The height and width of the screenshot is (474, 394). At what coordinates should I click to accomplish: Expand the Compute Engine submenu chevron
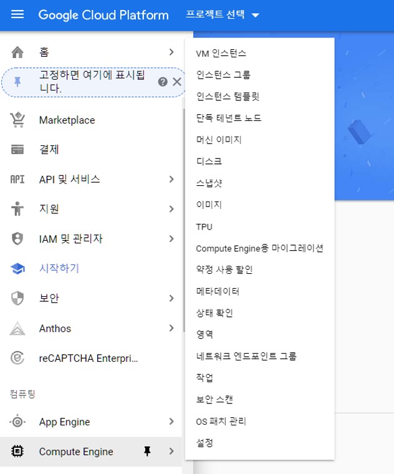171,452
